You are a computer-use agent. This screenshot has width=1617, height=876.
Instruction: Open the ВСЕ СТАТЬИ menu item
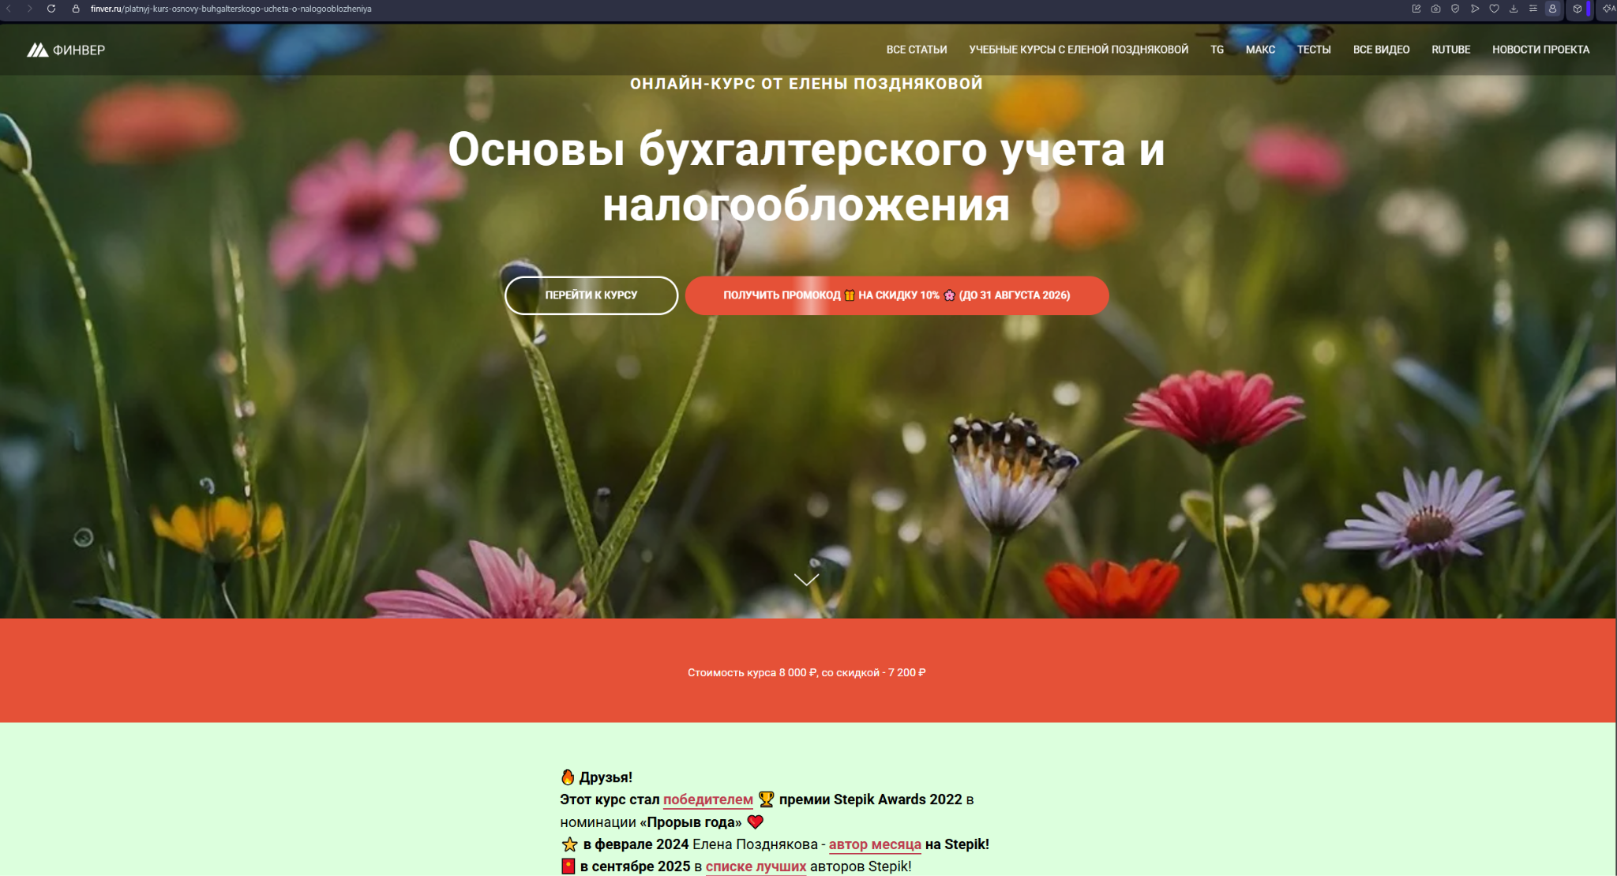917,50
